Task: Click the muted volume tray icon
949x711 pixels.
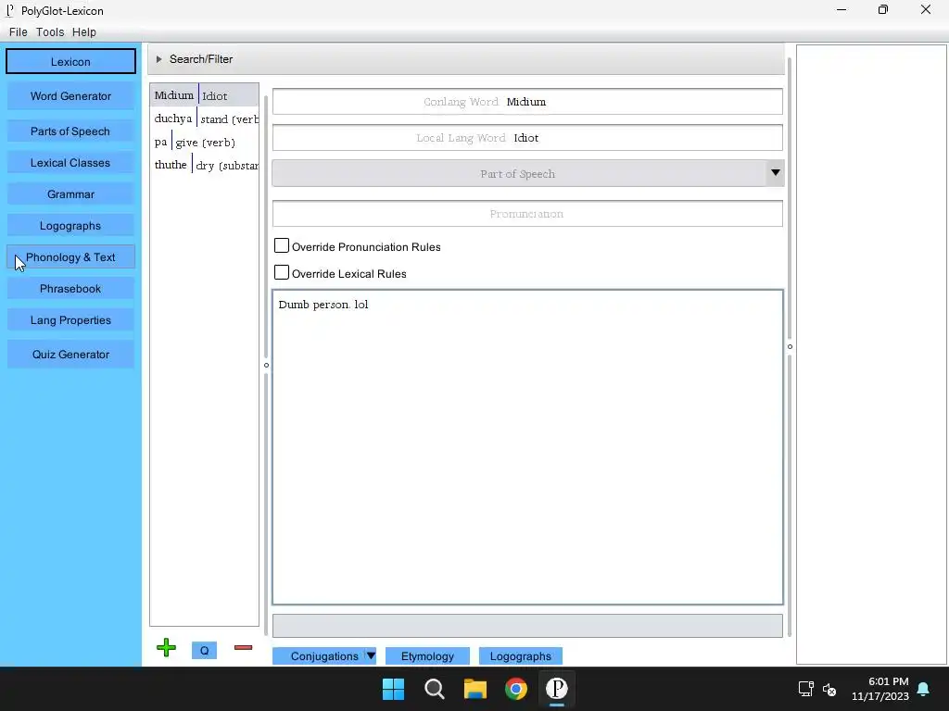Action: (829, 689)
